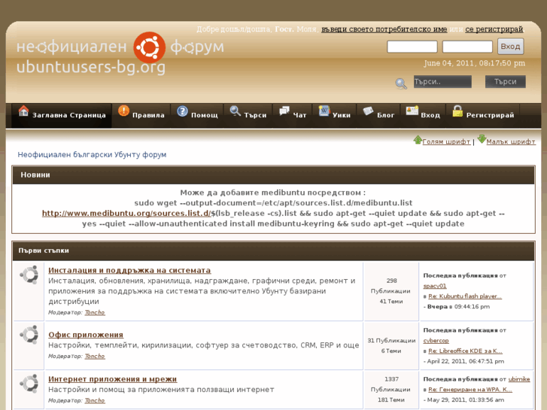
Task: Open the medibuntu.org sources.list.d link
Action: (126, 213)
